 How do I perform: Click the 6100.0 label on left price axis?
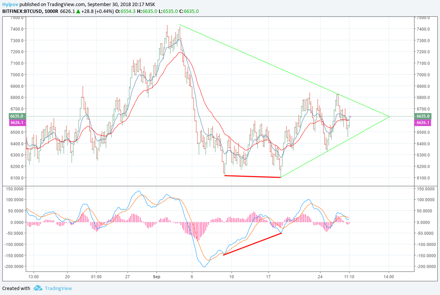[17, 178]
